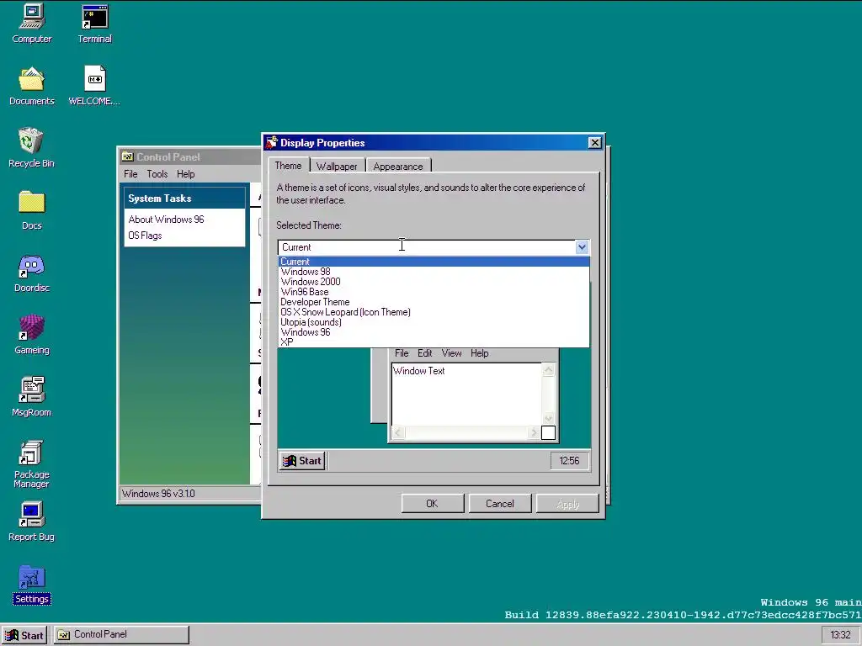Choose OS X Snow Leopard icon theme

(x=434, y=312)
